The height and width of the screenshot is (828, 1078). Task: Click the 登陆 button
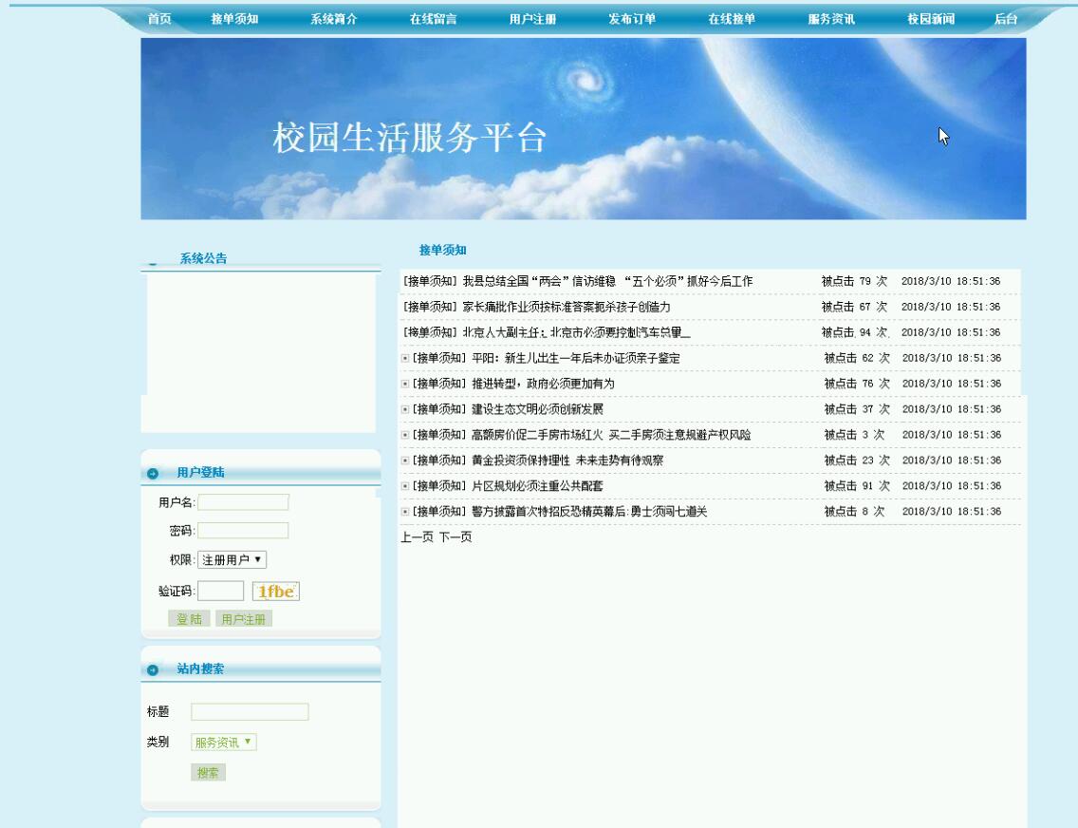click(x=189, y=619)
